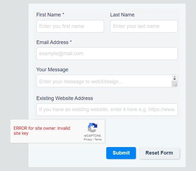Select the Email Address input field
196x171 pixels.
pyautogui.click(x=107, y=53)
